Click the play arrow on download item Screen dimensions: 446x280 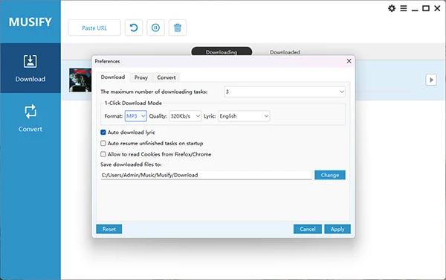[431, 80]
